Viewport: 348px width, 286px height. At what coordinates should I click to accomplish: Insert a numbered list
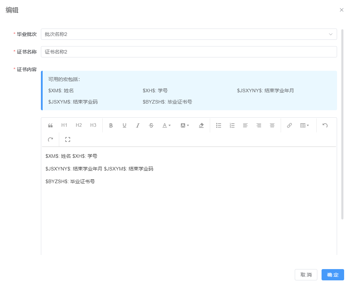click(x=232, y=125)
